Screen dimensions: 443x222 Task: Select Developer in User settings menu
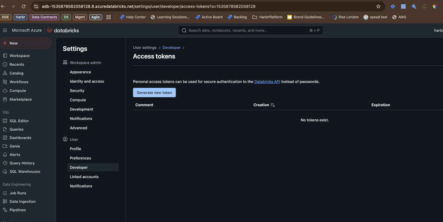coord(79,167)
